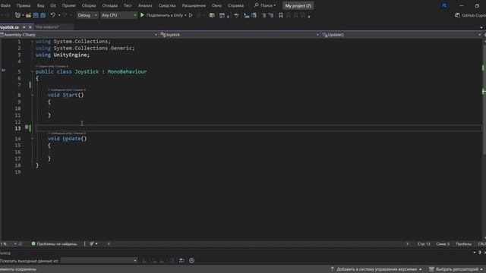Click the Save All icon
The width and height of the screenshot is (486, 273).
43,15
